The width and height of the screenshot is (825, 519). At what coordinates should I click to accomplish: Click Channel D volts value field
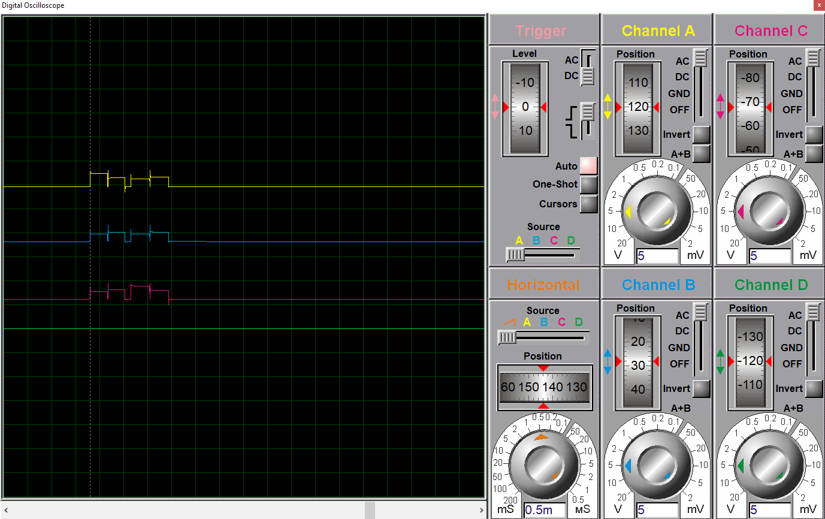pos(770,510)
